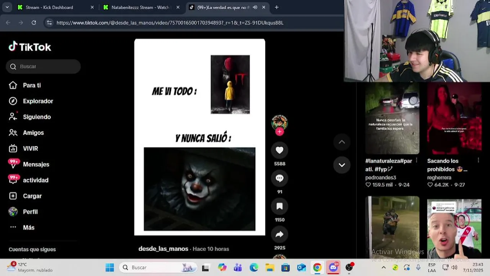The image size is (490, 276).
Task: Open Outlook from taskbar
Action: click(301, 267)
